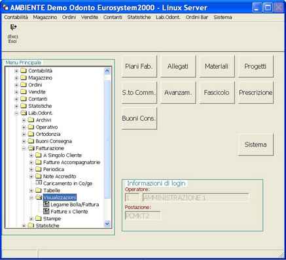The width and height of the screenshot is (286, 260).
Task: Collapse the Visualizzazioni tree node
Action: [31, 198]
